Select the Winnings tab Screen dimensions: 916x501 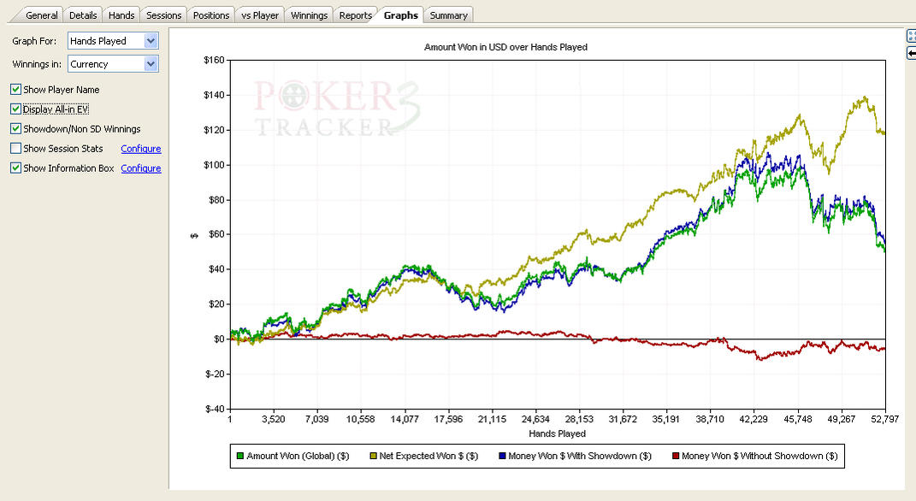(309, 15)
